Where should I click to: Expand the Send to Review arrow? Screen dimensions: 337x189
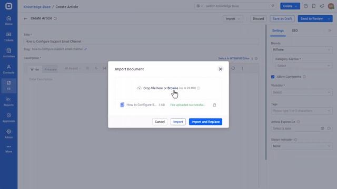329,19
